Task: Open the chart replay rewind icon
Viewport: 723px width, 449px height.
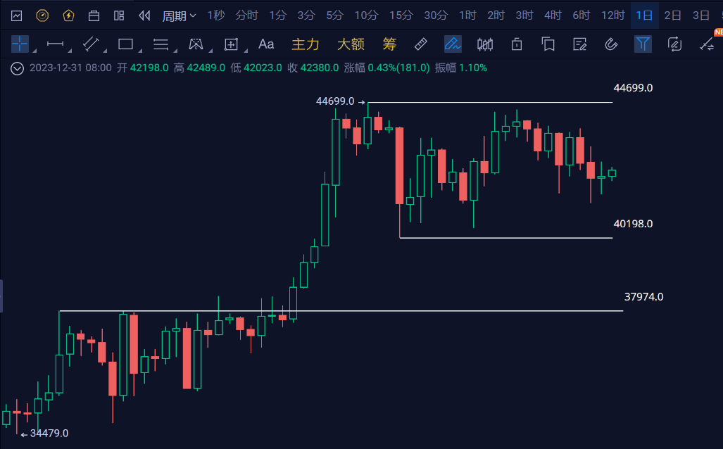Action: 144,15
